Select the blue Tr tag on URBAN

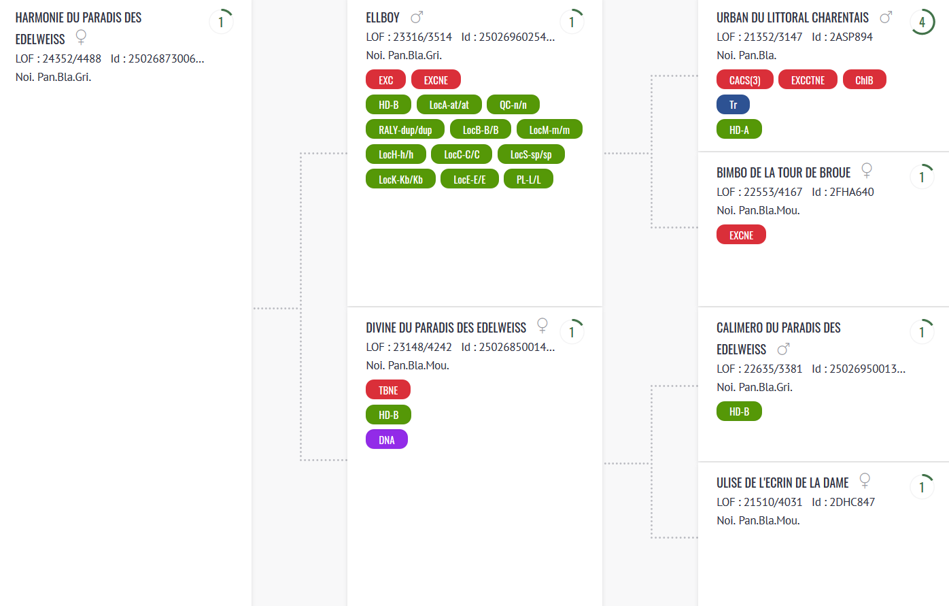[x=733, y=105]
